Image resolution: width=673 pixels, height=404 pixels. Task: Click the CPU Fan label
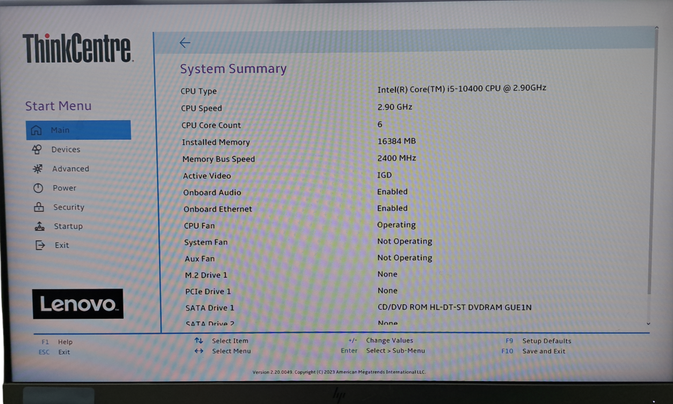click(200, 226)
